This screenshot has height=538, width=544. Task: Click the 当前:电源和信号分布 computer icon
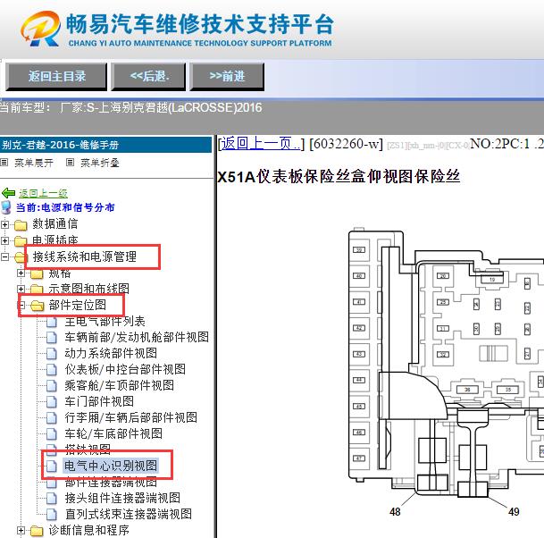click(x=6, y=207)
